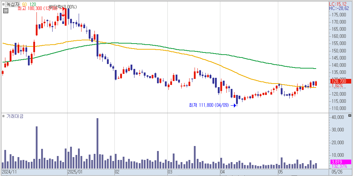Image resolution: width=353 pixels, height=176 pixels.
Task: Click the 10,000 volume axis label
Action: (338, 155)
